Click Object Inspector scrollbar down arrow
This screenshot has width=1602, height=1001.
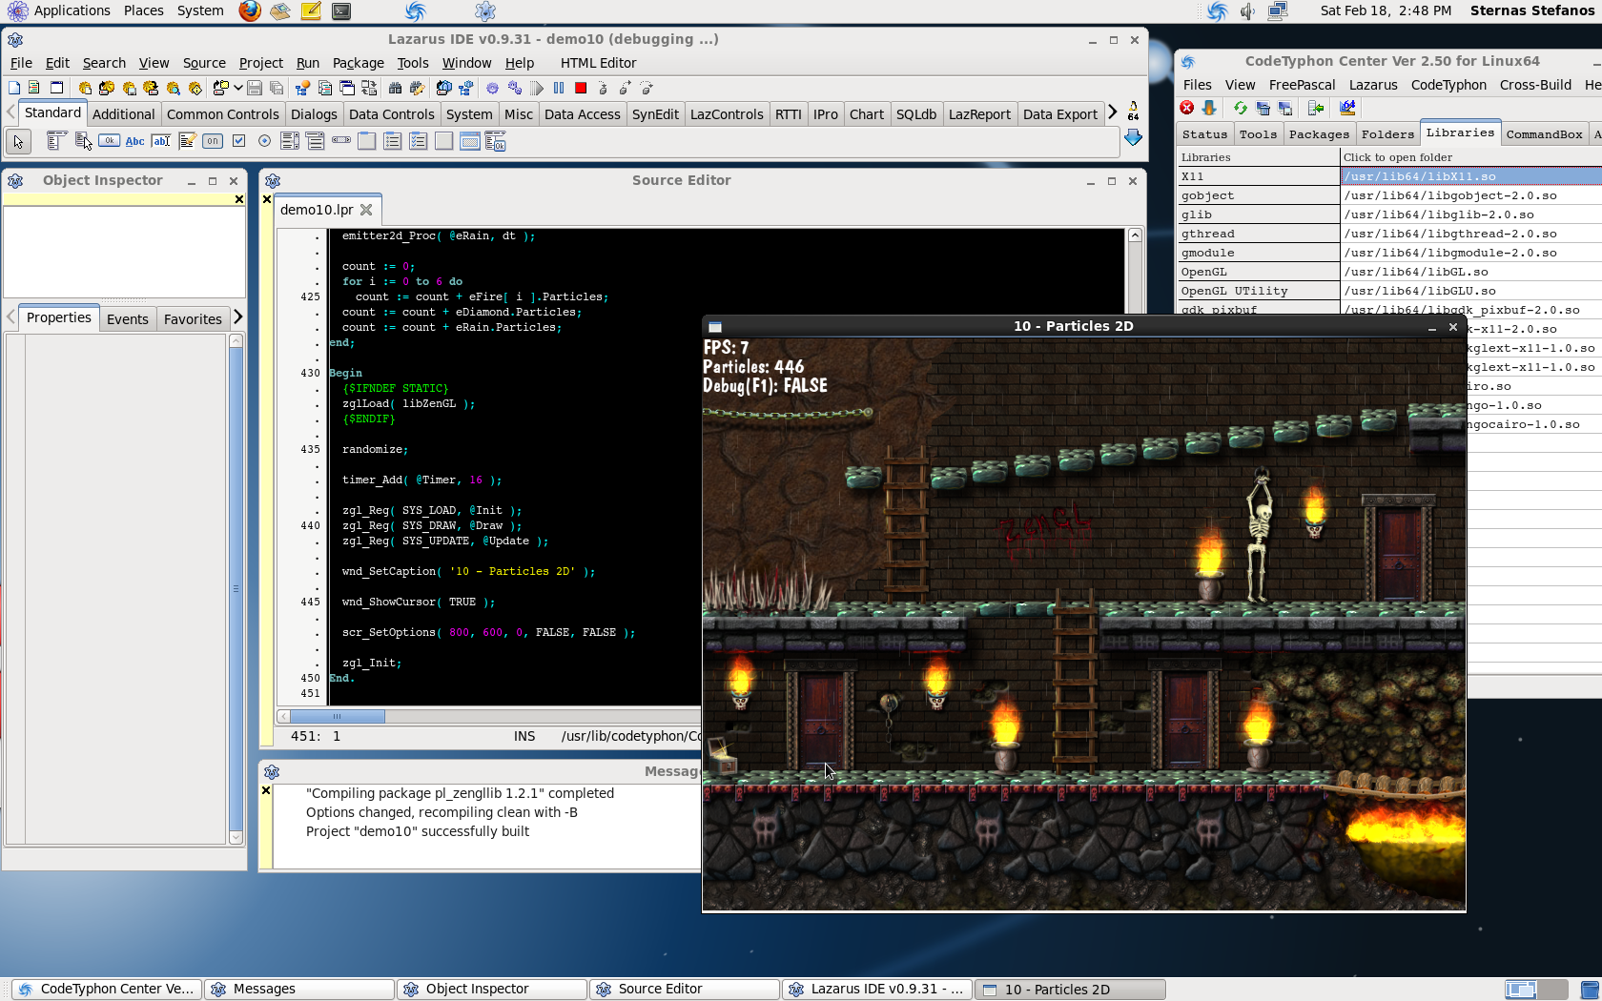pos(236,838)
